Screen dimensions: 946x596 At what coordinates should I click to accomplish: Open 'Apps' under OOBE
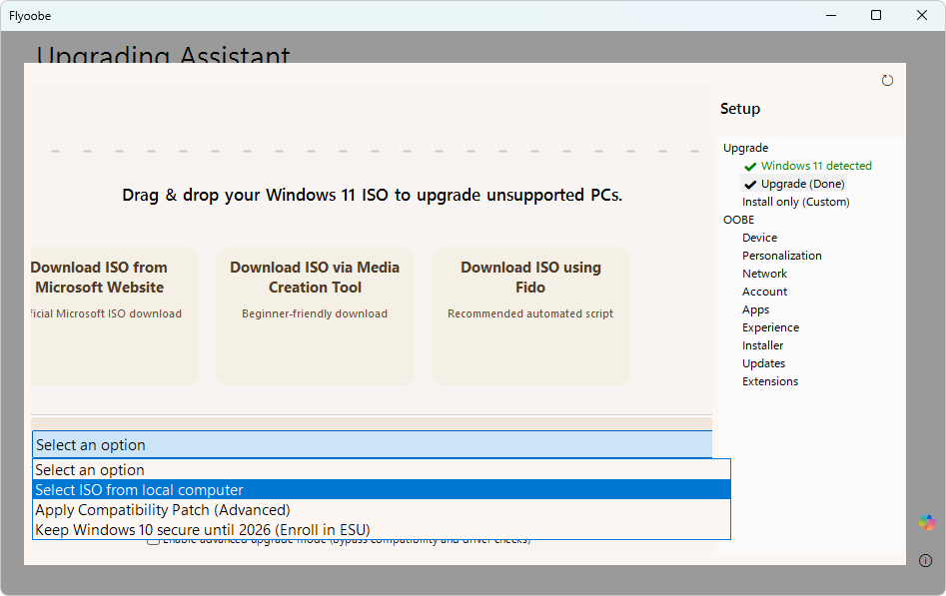click(755, 310)
